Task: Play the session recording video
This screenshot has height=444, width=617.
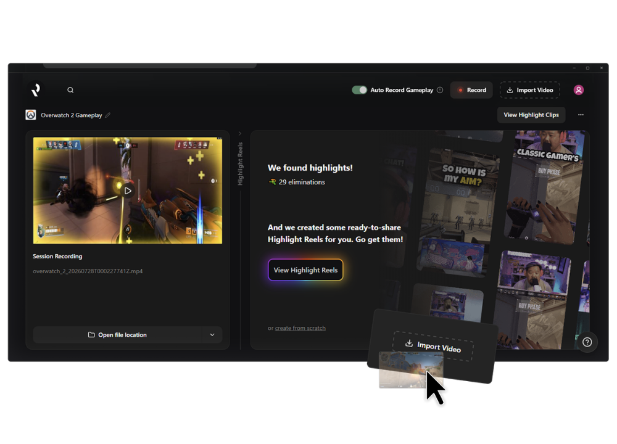Action: pos(128,191)
